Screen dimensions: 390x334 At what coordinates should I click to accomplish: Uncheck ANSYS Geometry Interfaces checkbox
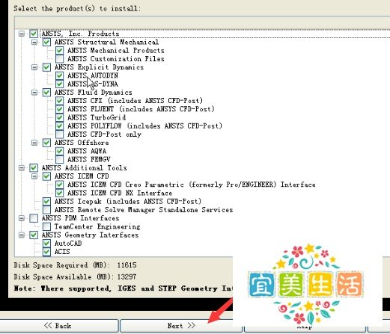(x=34, y=235)
